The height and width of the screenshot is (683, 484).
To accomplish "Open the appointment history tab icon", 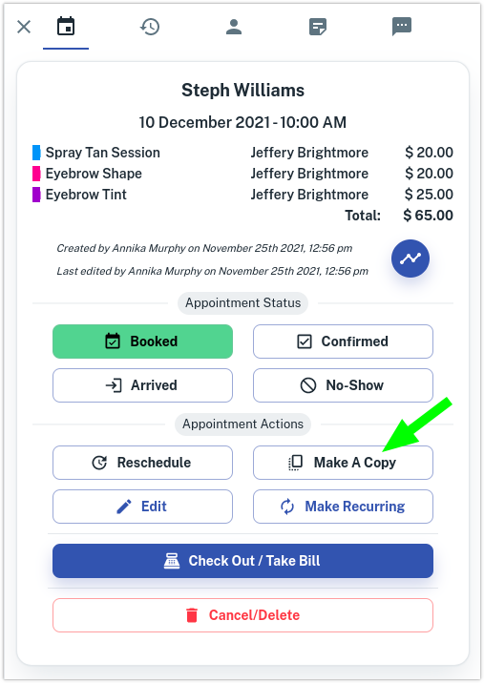I will (x=150, y=27).
